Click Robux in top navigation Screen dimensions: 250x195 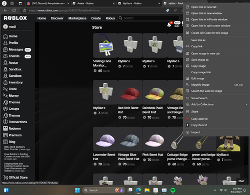click(x=110, y=18)
